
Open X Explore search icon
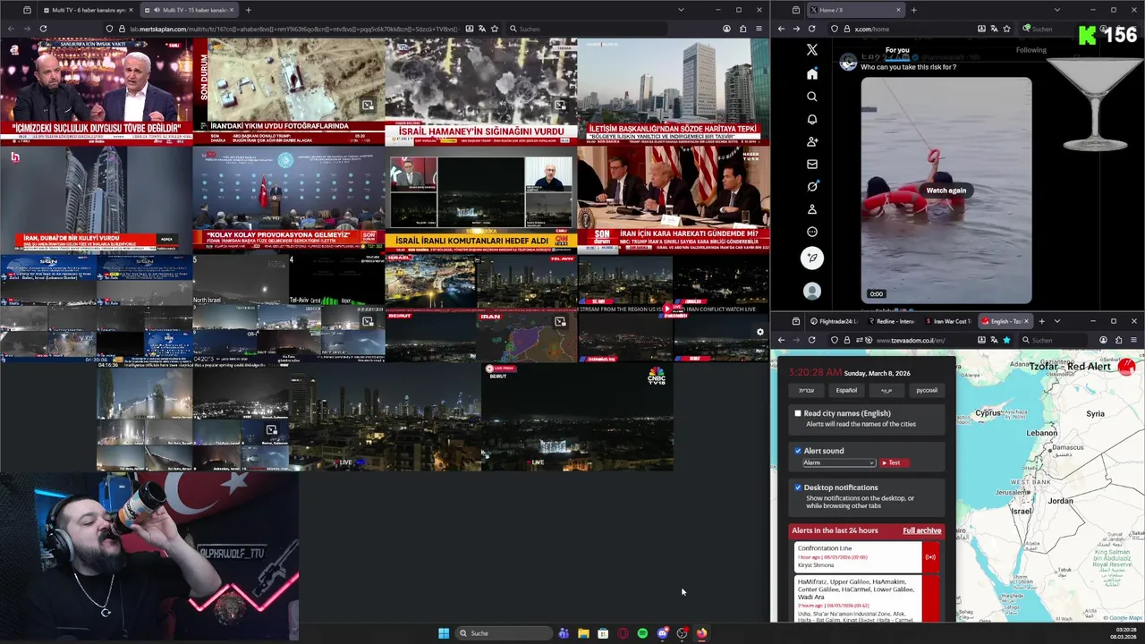click(x=811, y=97)
